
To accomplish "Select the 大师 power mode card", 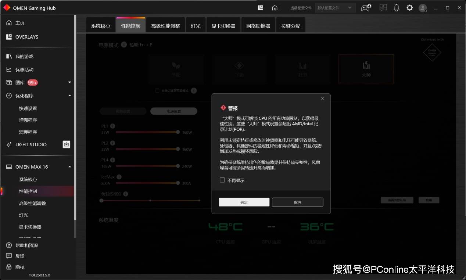I will 366,69.
